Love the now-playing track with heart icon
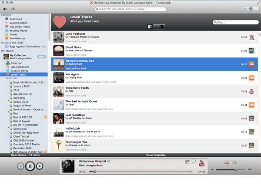 194,162
